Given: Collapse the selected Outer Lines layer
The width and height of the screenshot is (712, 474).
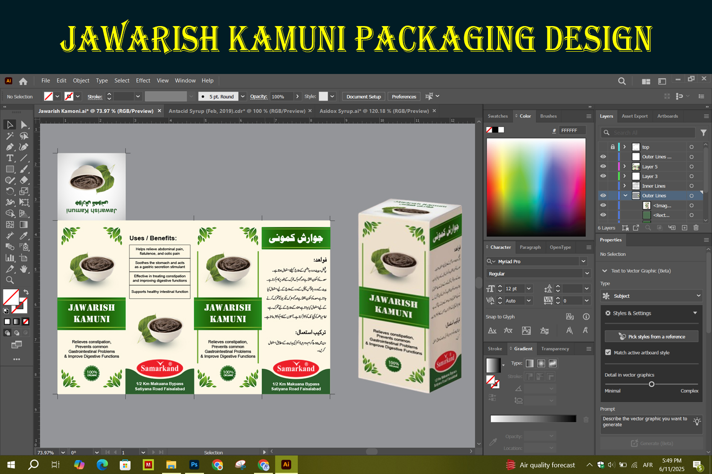Looking at the screenshot, I should click(x=625, y=196).
